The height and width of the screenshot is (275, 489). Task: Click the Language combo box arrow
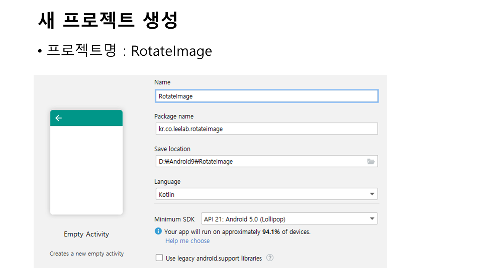coord(372,194)
